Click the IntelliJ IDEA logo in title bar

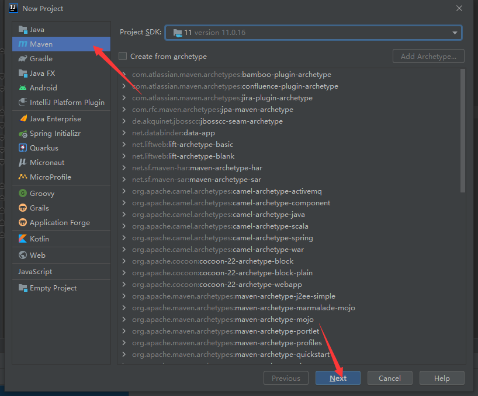point(13,8)
